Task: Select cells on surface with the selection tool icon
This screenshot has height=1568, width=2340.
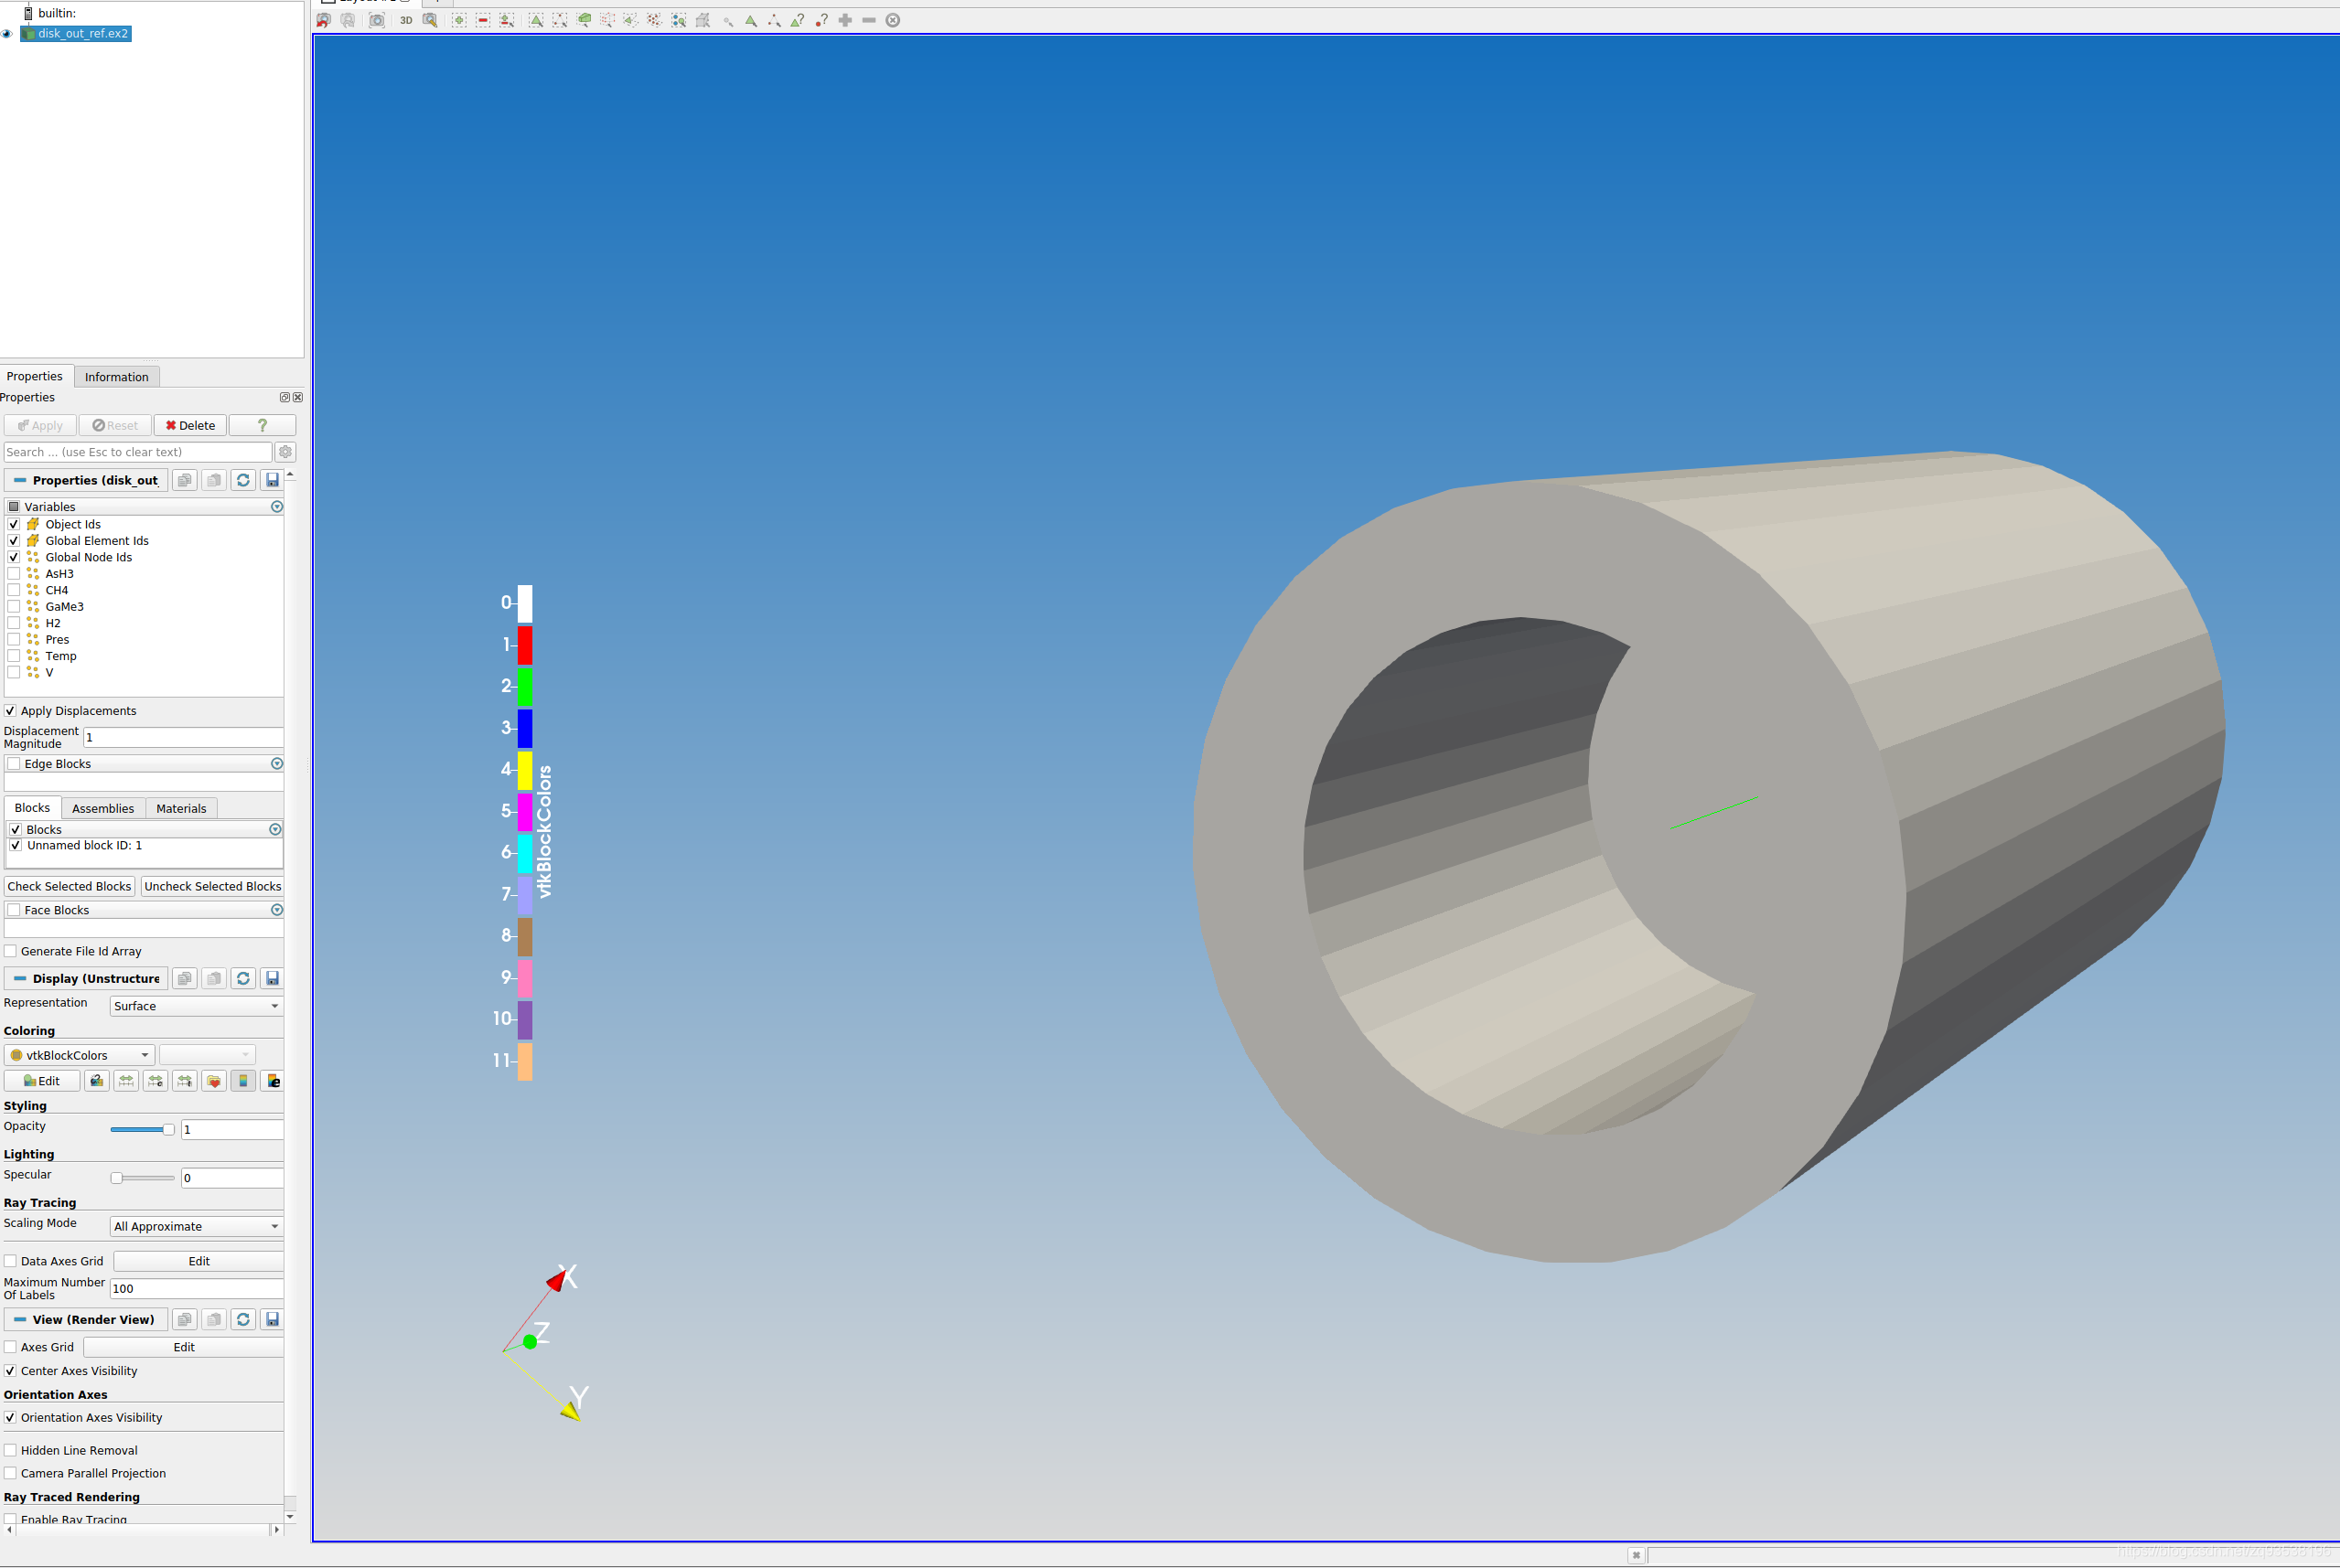Action: point(537,20)
